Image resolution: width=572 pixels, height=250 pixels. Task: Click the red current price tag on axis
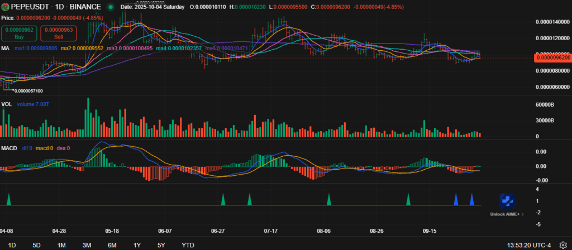coord(552,57)
